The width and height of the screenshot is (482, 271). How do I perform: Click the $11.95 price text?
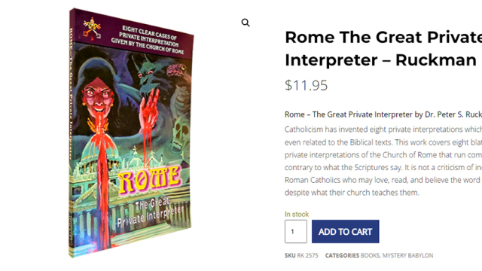(x=307, y=85)
